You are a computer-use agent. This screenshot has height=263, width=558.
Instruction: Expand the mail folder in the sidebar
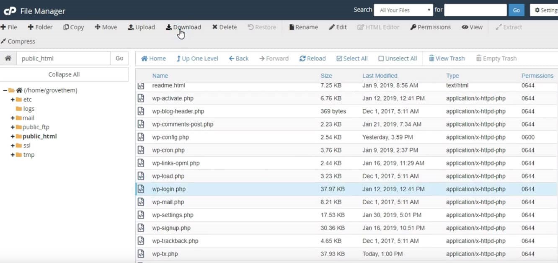(x=13, y=117)
